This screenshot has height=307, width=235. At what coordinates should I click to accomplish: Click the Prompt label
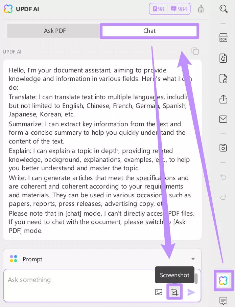tap(32, 259)
